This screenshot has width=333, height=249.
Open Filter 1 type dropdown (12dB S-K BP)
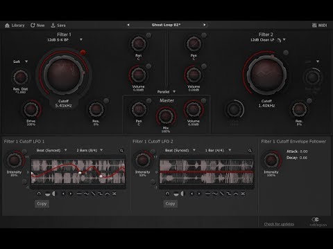click(65, 40)
